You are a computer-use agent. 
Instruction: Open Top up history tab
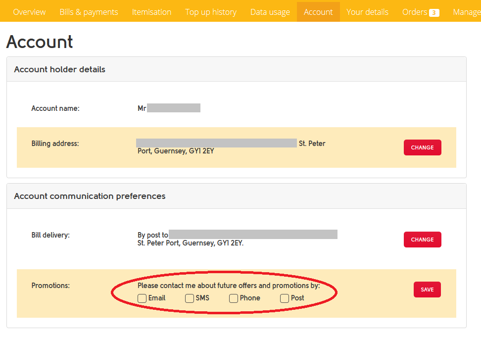[211, 12]
